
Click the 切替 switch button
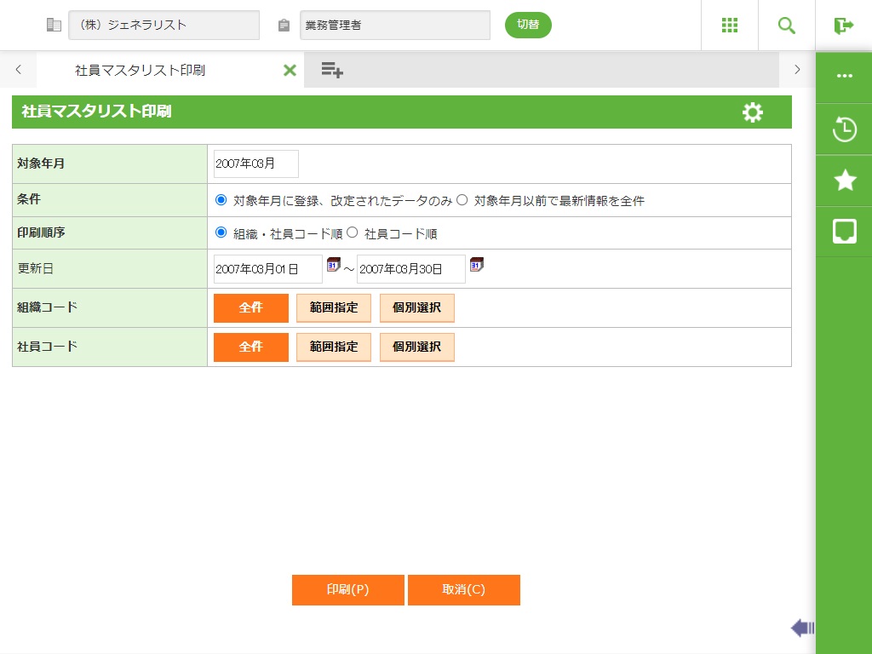coord(528,25)
